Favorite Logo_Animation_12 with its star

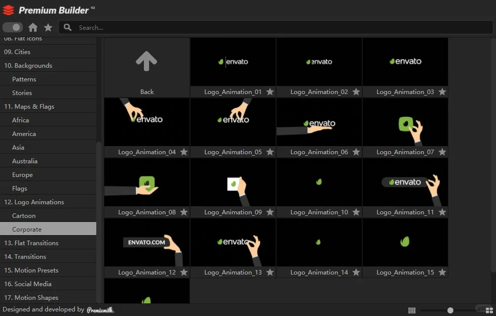click(184, 273)
